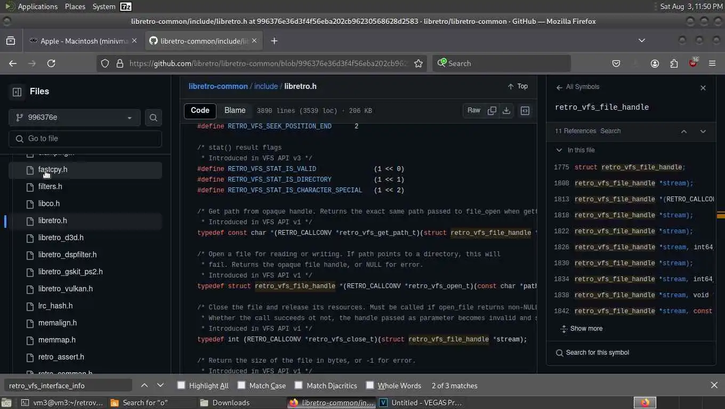Screen dimensions: 725x409
Task: Open the Firefox hamburger menu
Action: pyautogui.click(x=712, y=63)
